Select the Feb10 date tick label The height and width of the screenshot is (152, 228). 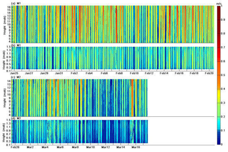pyautogui.click(x=134, y=73)
